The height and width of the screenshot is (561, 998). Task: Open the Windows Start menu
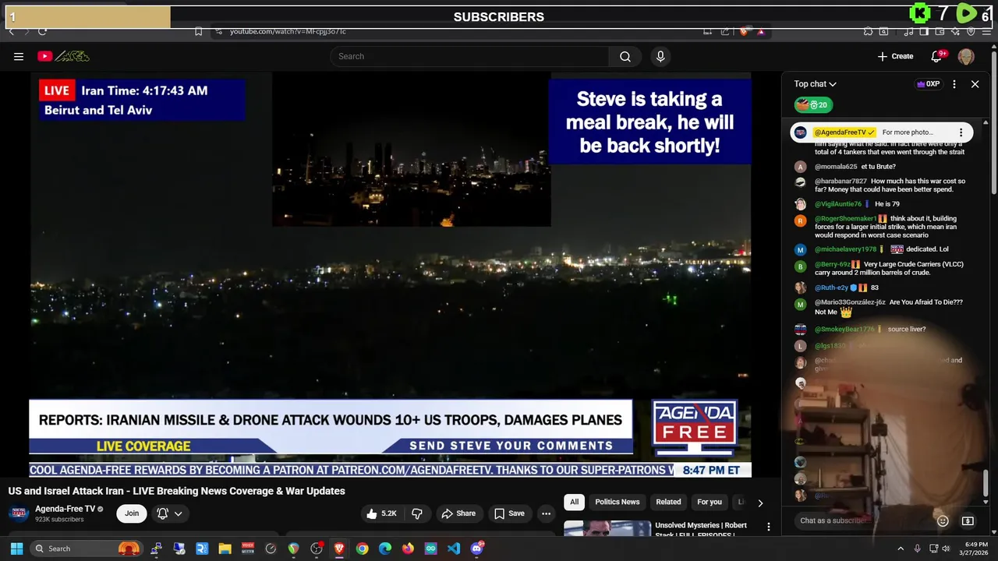[x=16, y=549]
